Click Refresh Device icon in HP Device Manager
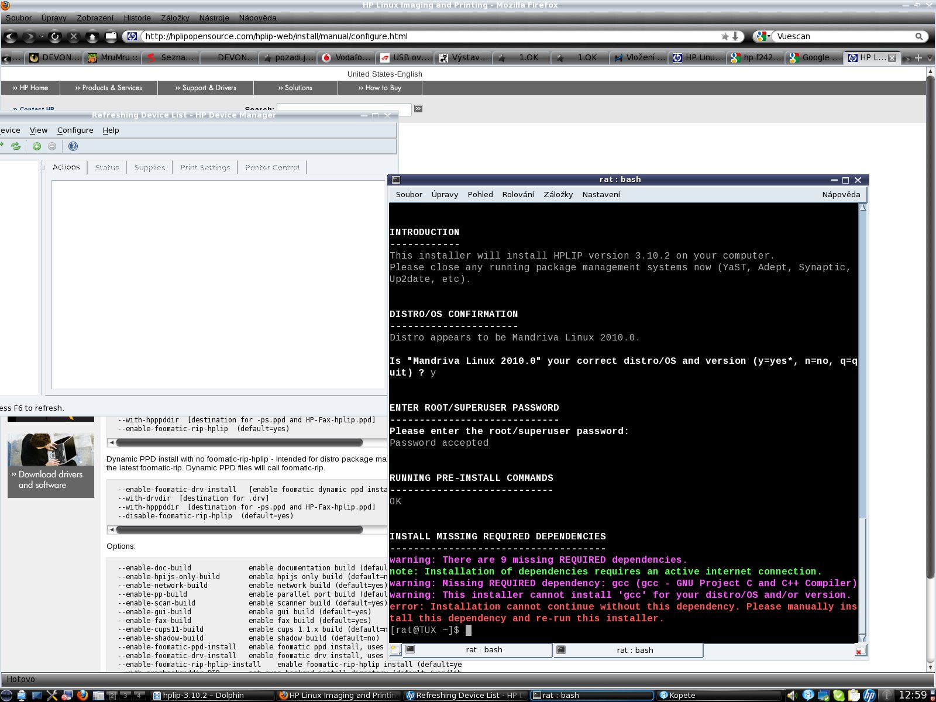This screenshot has width=936, height=702. pyautogui.click(x=16, y=146)
